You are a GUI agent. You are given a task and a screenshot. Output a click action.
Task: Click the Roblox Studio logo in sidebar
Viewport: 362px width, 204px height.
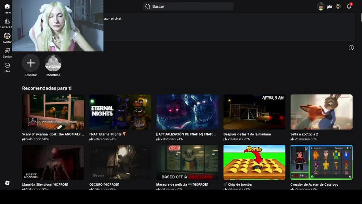7,183
